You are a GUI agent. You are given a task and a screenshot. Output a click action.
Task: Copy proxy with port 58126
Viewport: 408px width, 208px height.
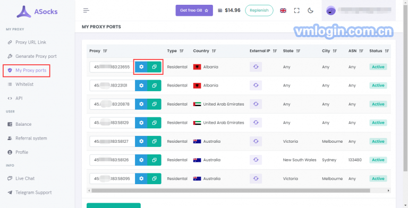coord(154,160)
